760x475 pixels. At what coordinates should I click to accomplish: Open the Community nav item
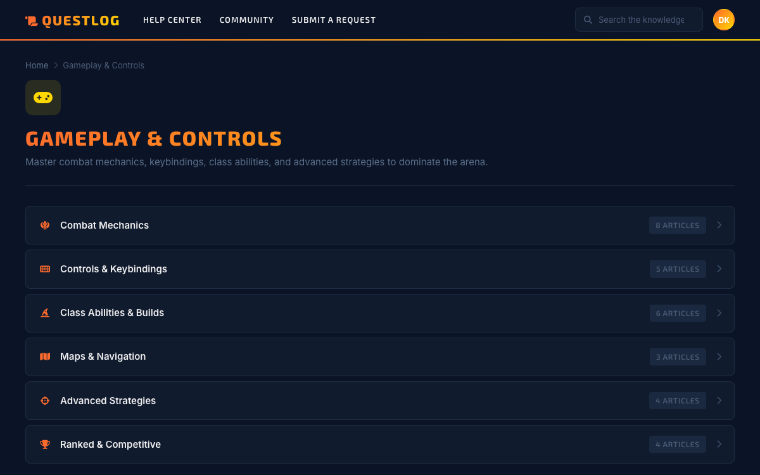[x=246, y=20]
